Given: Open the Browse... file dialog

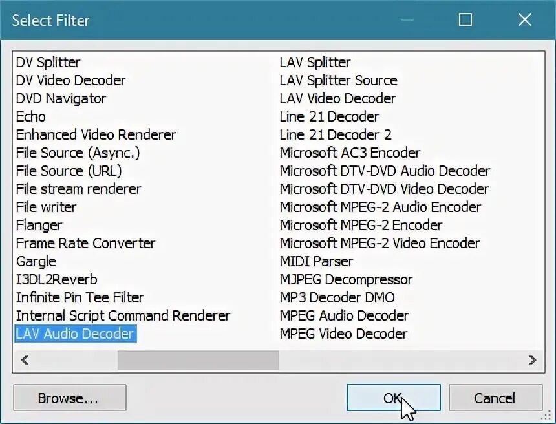Looking at the screenshot, I should (70, 397).
